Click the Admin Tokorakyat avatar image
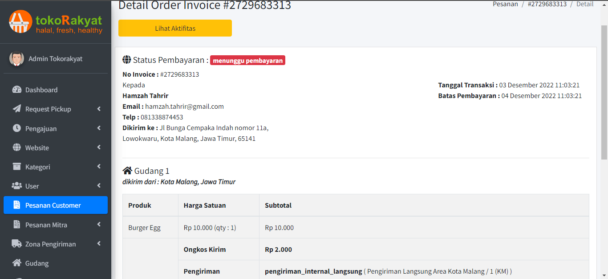This screenshot has height=279, width=608. 17,59
